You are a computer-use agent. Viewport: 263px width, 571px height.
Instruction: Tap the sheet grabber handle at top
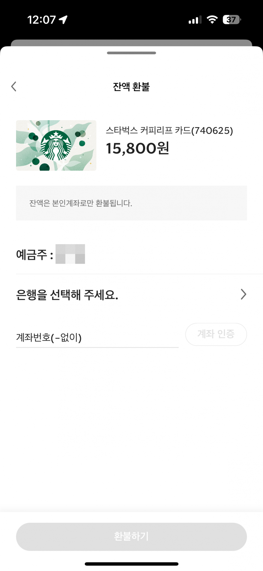click(x=131, y=53)
